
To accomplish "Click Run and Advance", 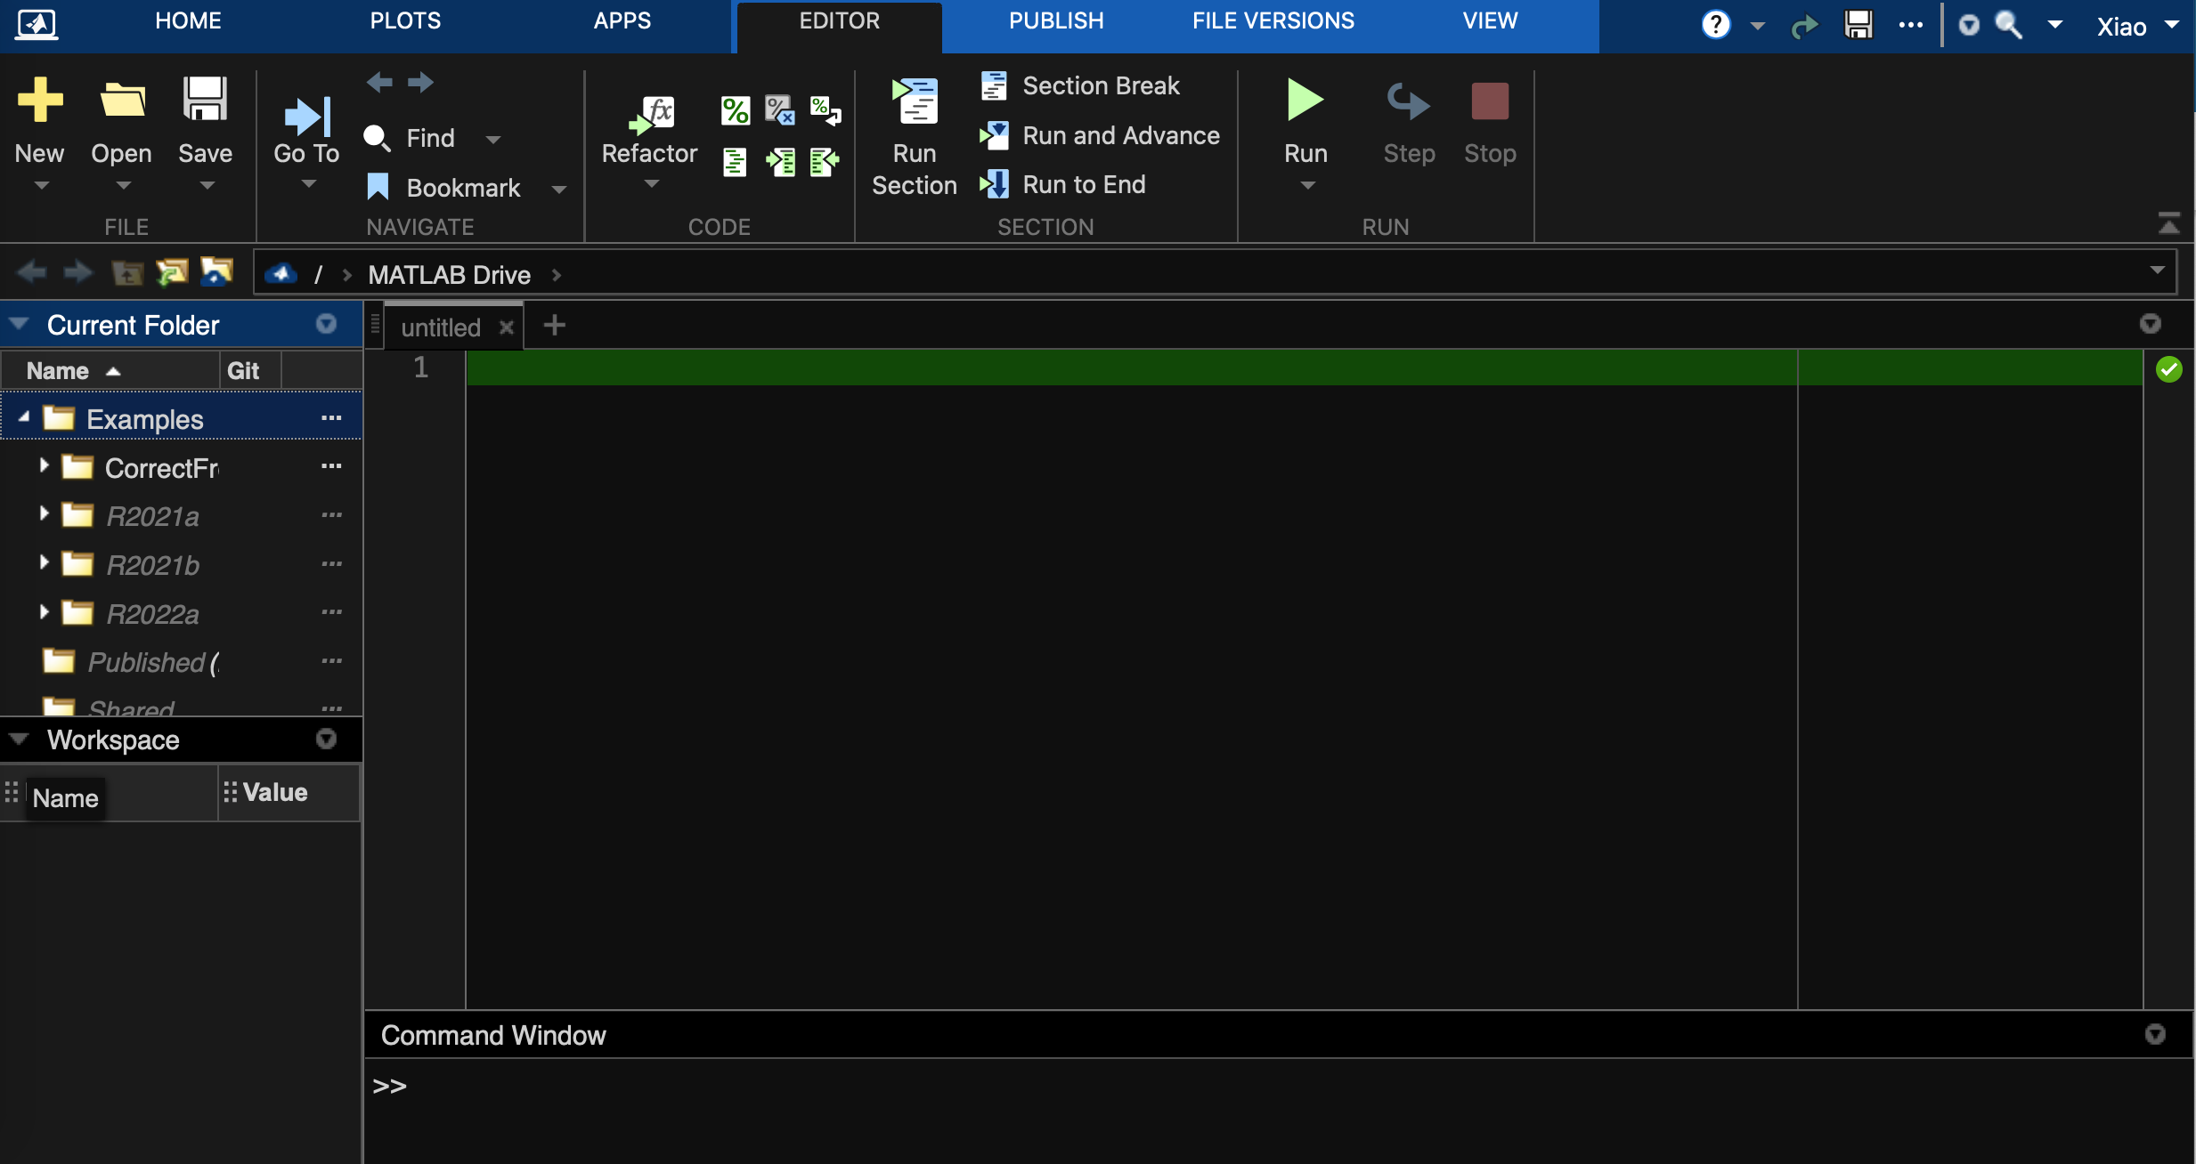I will (x=1100, y=135).
